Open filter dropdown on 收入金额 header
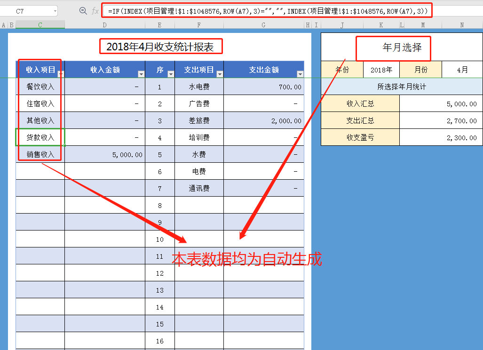 coord(141,74)
